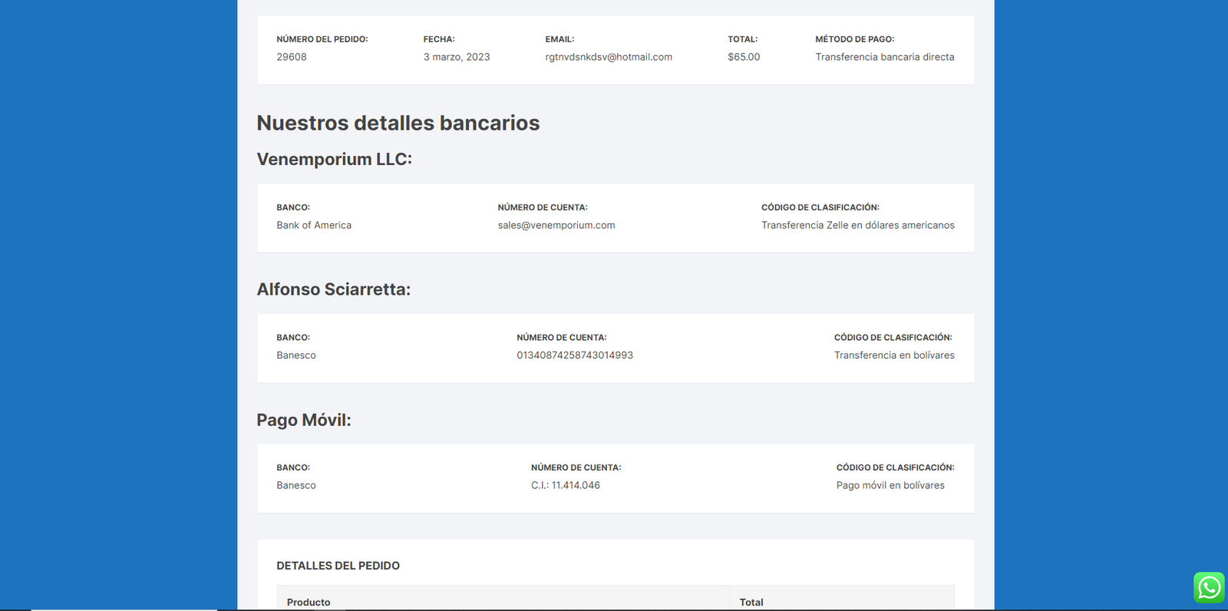Select Pago móvil en bolívares text
The width and height of the screenshot is (1228, 611).
(890, 485)
